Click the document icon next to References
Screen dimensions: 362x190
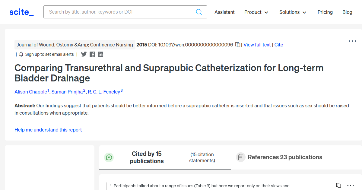240,157
